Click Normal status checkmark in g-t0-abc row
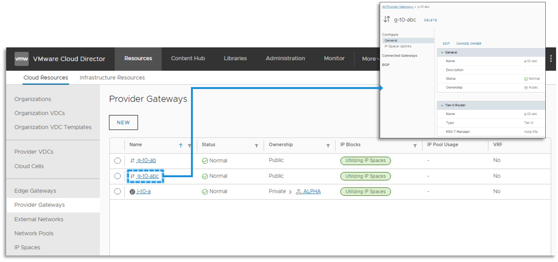Viewport: 558px width, 262px height. [205, 176]
